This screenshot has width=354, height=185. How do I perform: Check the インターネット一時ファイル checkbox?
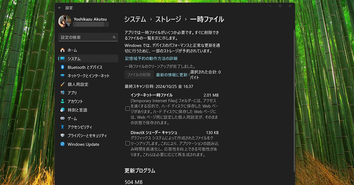pos(128,108)
